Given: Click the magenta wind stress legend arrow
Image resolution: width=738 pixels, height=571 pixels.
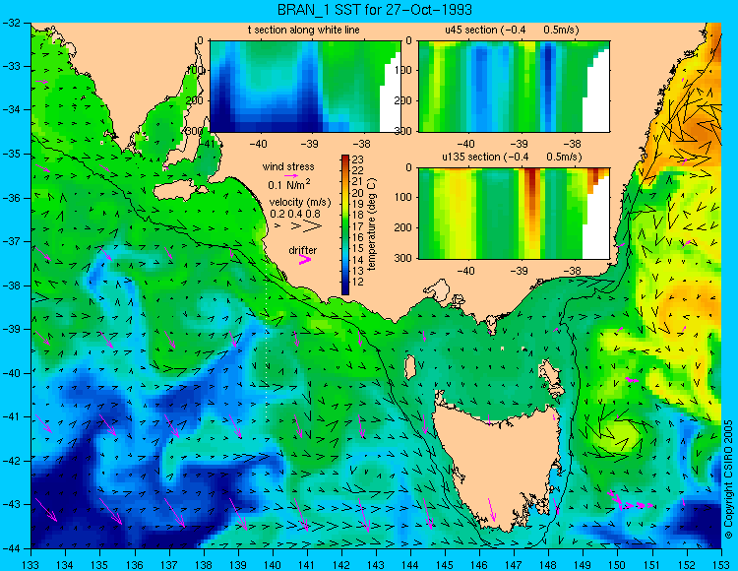Looking at the screenshot, I should (291, 175).
